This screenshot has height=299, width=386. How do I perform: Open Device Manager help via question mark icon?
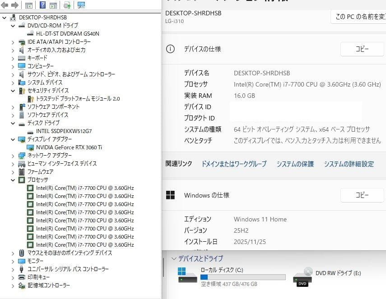click(42, 5)
